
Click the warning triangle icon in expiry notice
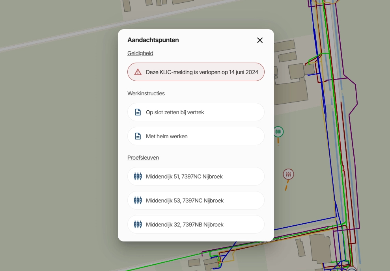coord(138,72)
